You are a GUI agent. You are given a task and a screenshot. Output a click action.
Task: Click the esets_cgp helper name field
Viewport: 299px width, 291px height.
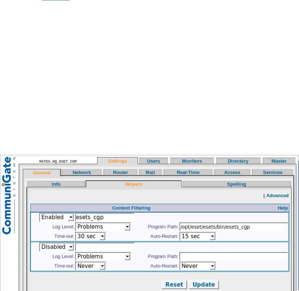click(104, 217)
